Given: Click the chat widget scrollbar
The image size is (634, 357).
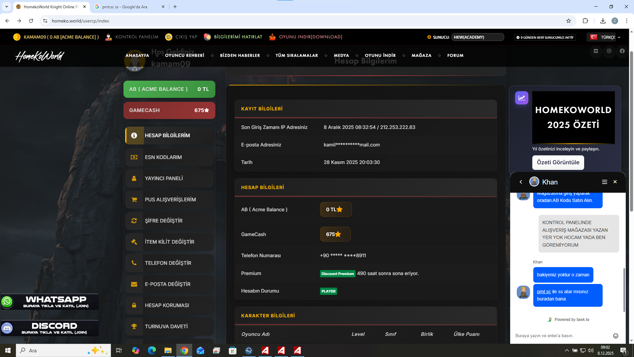Looking at the screenshot, I should (x=624, y=290).
